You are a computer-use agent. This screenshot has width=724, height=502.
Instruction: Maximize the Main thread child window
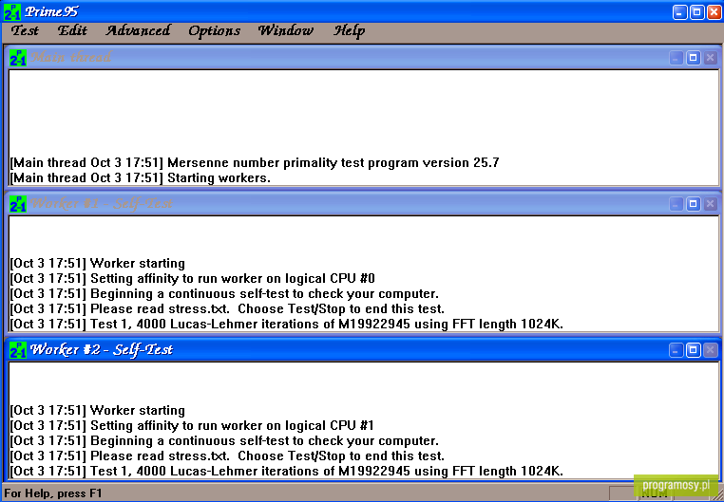coord(693,58)
